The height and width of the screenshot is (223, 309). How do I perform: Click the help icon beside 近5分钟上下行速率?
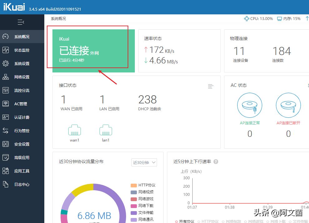[216, 162]
